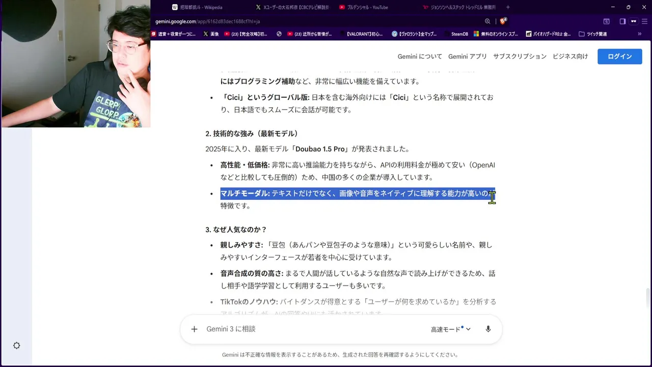Open the Brave Shields lion icon
652x367 pixels.
[503, 21]
